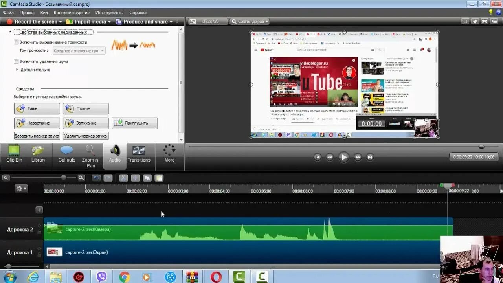The height and width of the screenshot is (283, 503).
Task: Click the "Затухание" fade out button
Action: tap(86, 123)
